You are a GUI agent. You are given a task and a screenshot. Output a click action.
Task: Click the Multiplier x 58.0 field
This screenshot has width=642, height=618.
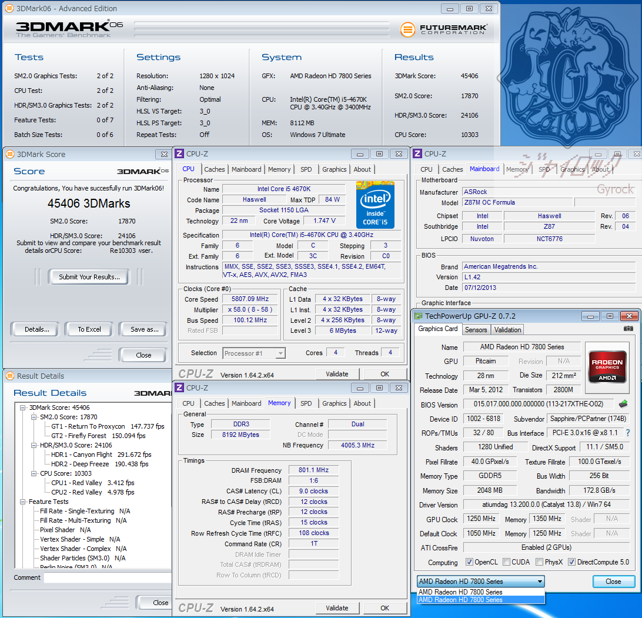click(x=250, y=310)
